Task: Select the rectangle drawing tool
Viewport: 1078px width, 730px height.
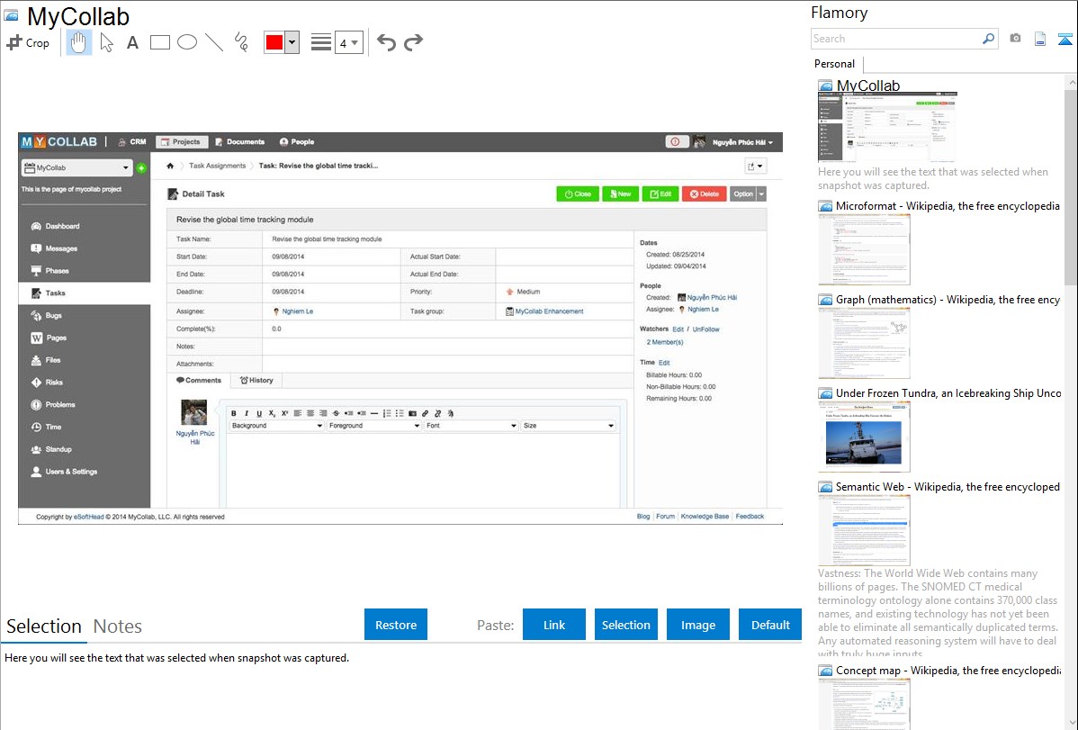Action: tap(159, 42)
